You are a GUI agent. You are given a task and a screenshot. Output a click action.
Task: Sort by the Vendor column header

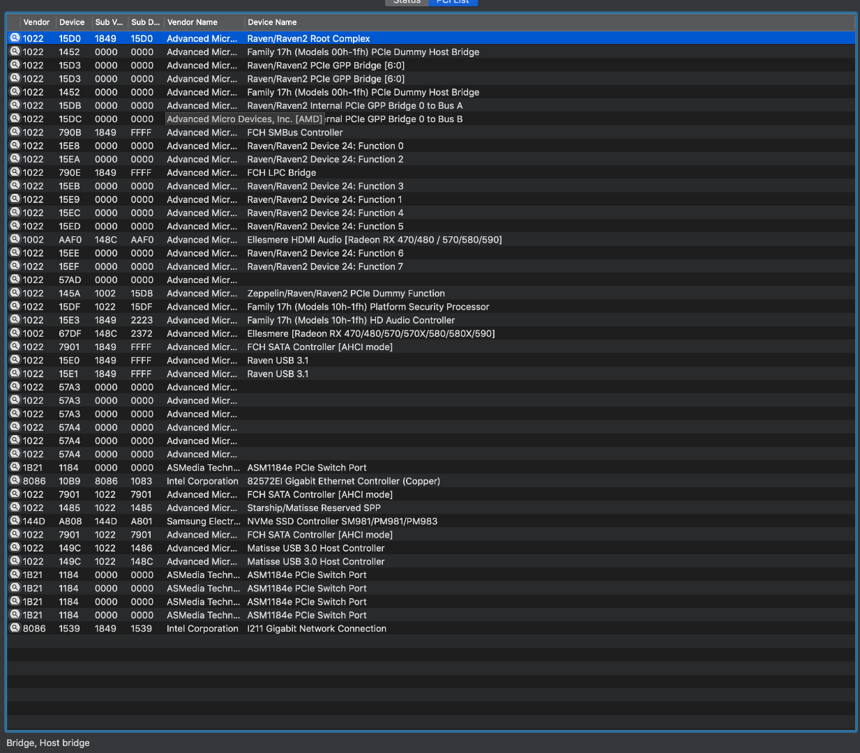tap(36, 22)
